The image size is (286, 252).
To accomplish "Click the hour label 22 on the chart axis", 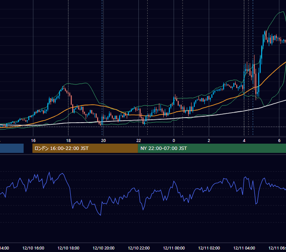I will point(139,141).
